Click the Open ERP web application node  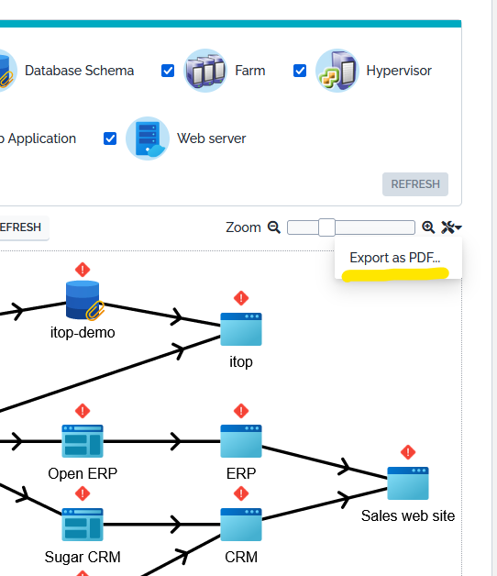click(83, 441)
